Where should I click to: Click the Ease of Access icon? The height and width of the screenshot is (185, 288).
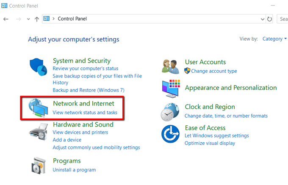(171, 134)
